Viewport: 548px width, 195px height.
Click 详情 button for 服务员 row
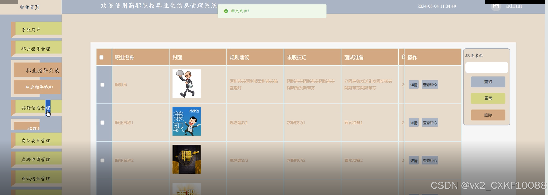pos(414,85)
